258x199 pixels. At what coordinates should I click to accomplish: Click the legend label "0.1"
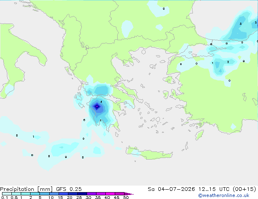coord(4,197)
